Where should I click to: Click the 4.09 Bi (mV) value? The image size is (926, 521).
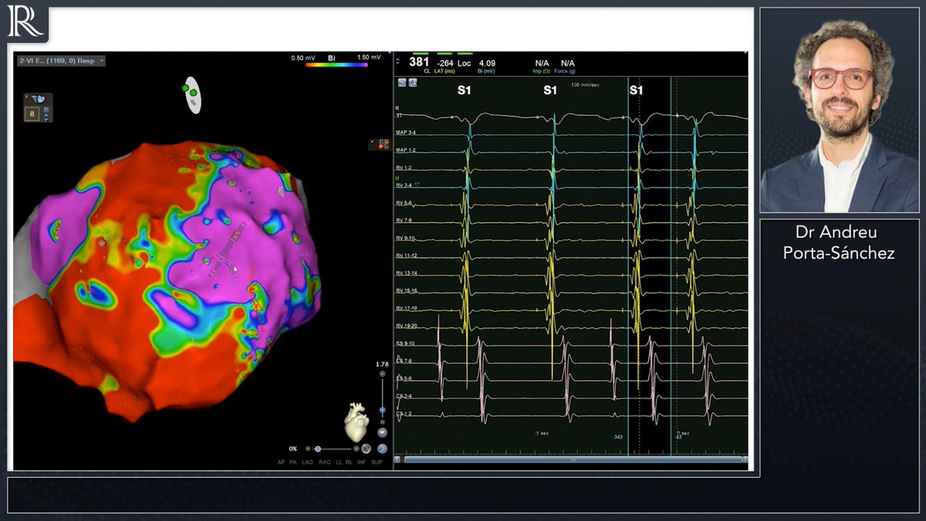[487, 63]
